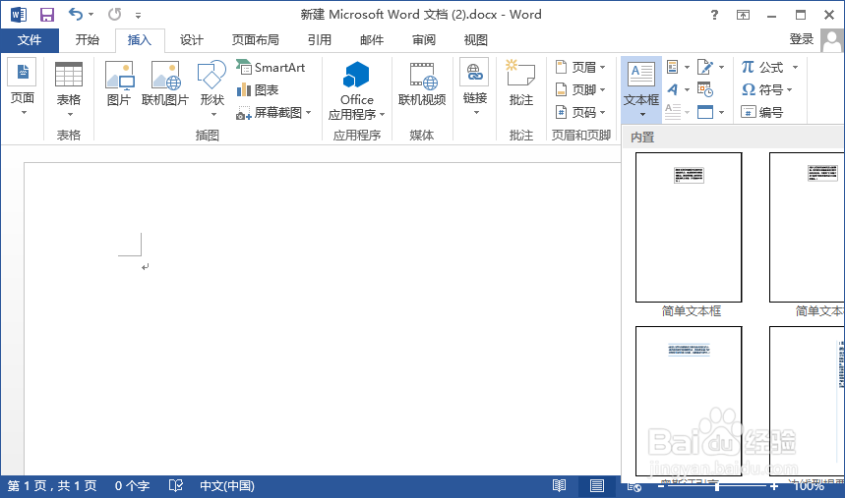
Task: Open Word Help question mark icon
Action: pyautogui.click(x=714, y=15)
